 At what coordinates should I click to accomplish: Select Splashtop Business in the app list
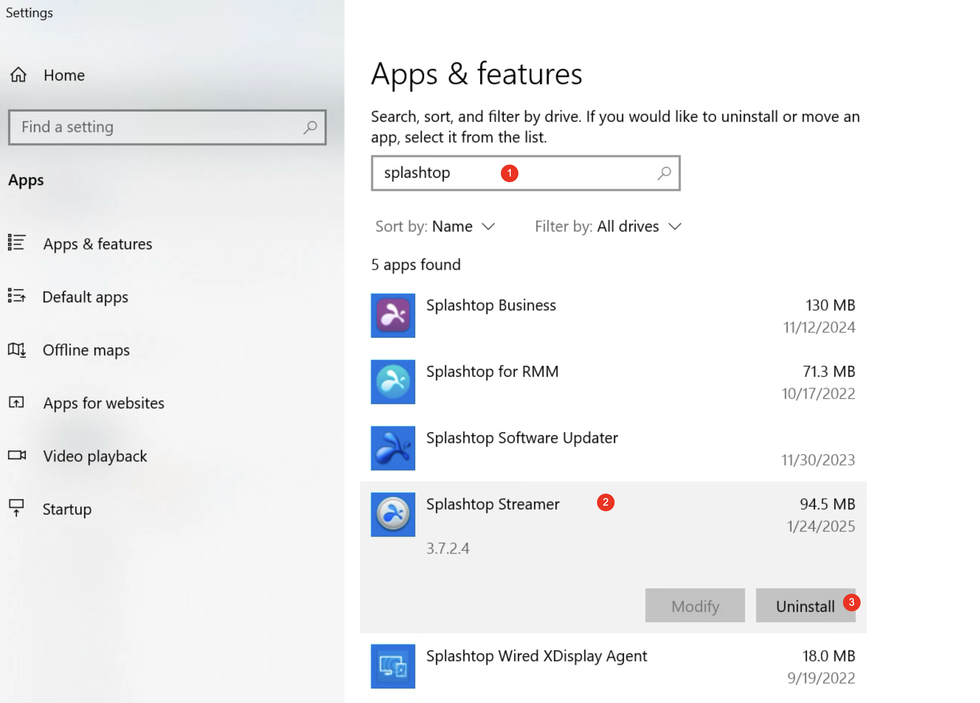click(x=613, y=316)
